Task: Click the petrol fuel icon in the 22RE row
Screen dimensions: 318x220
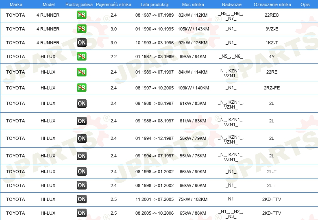Action: click(x=81, y=72)
